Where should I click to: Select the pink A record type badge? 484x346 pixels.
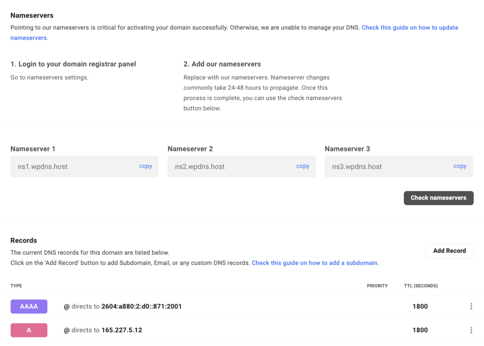[x=29, y=330]
